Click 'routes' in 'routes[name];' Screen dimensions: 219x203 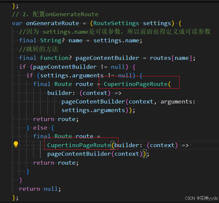[160, 58]
